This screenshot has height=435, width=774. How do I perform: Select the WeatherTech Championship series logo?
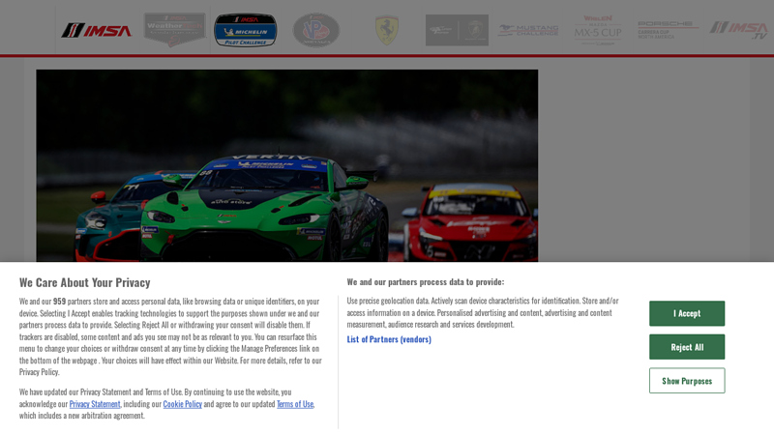tap(175, 30)
